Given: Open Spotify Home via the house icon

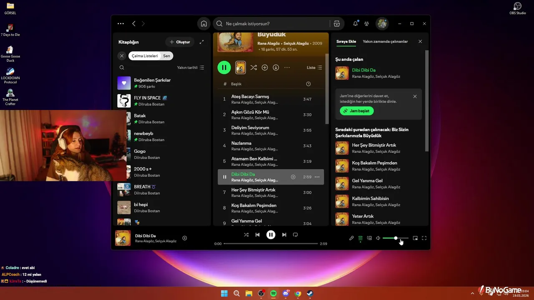Looking at the screenshot, I should pos(204,24).
